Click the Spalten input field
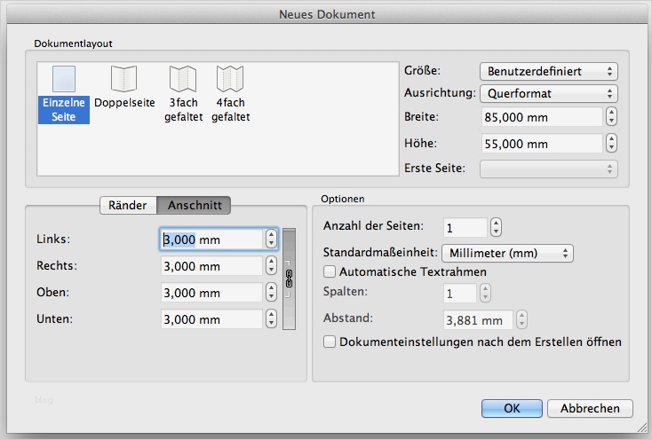This screenshot has height=440, width=652. point(460,294)
